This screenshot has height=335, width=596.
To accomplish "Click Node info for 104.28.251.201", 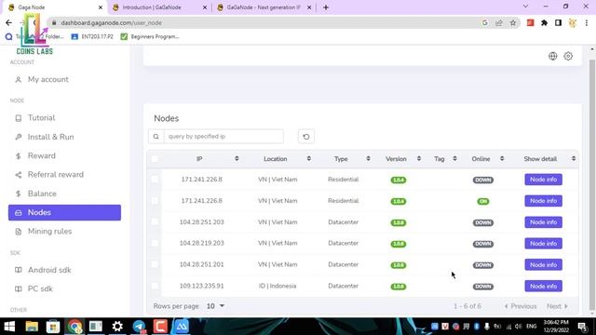I will (543, 264).
